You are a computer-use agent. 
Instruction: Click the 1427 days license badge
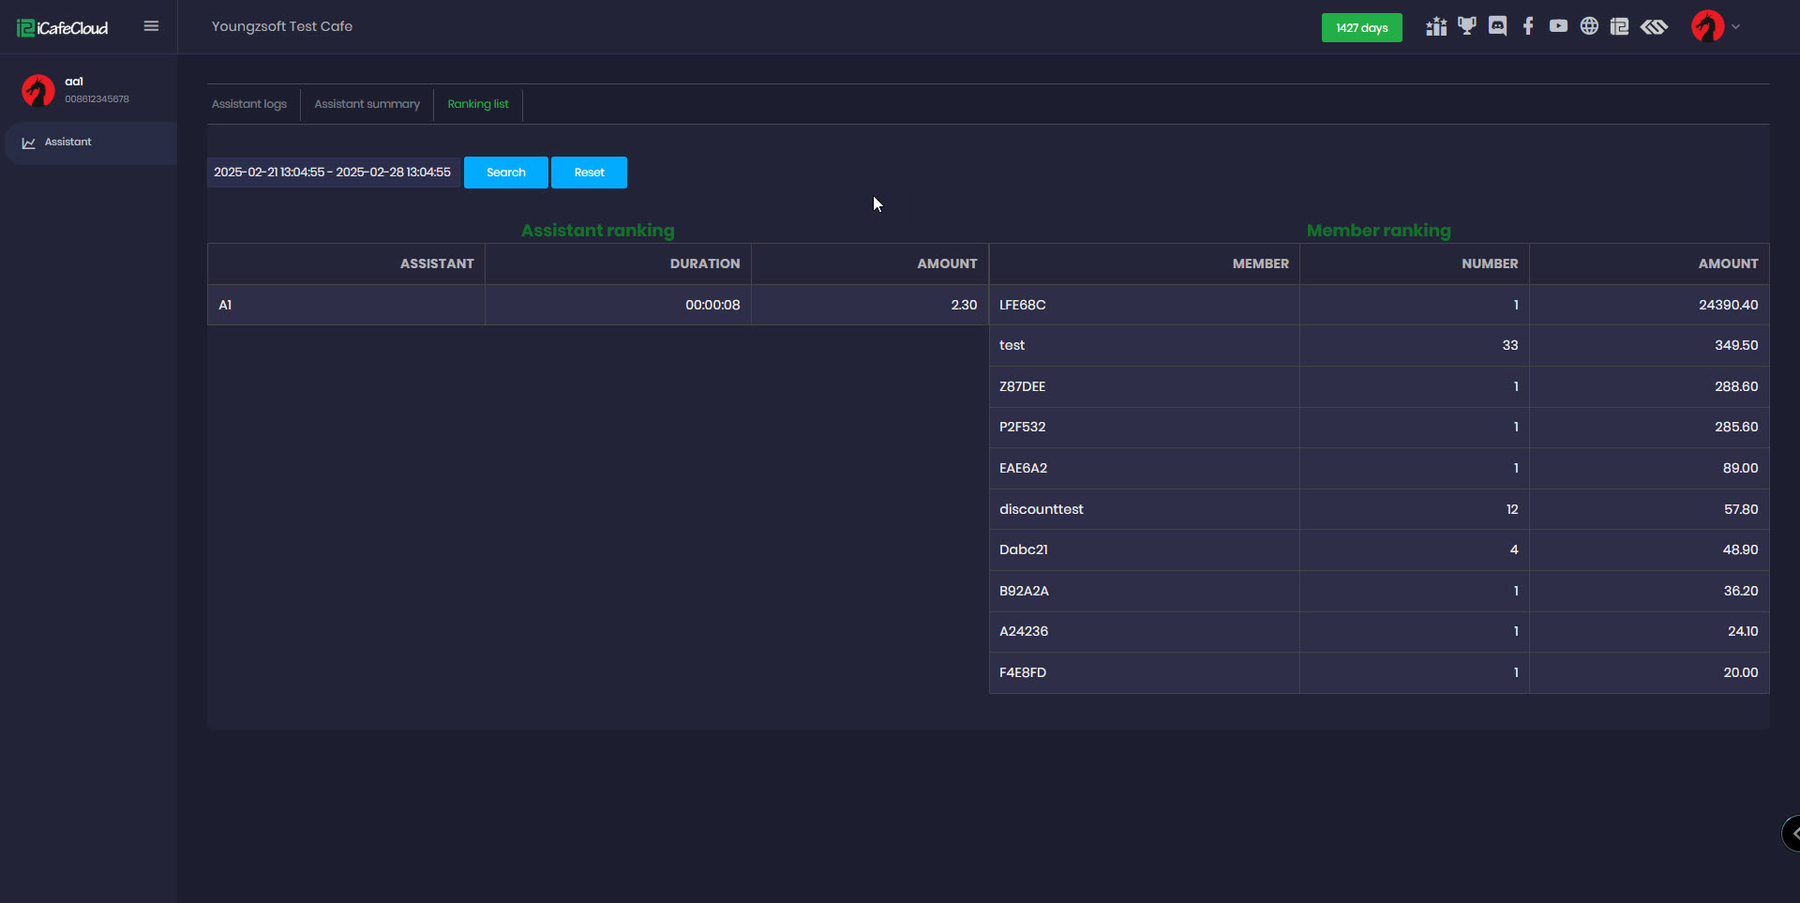click(x=1361, y=28)
